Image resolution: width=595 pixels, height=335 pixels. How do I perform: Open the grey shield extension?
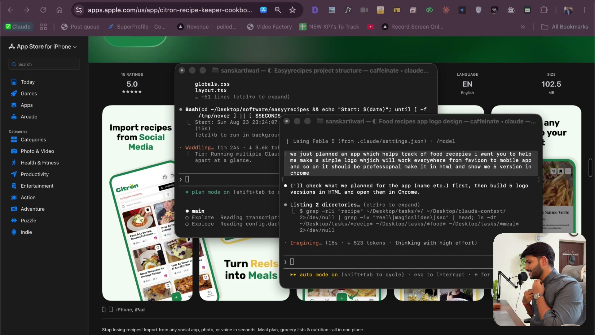[x=478, y=10]
